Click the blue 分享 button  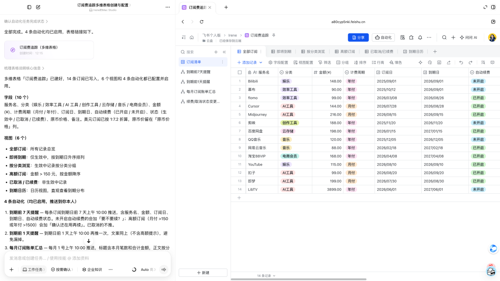358,37
